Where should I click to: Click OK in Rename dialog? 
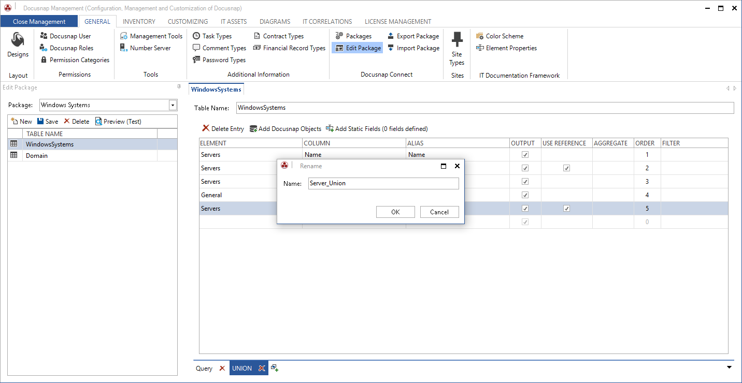coord(395,212)
